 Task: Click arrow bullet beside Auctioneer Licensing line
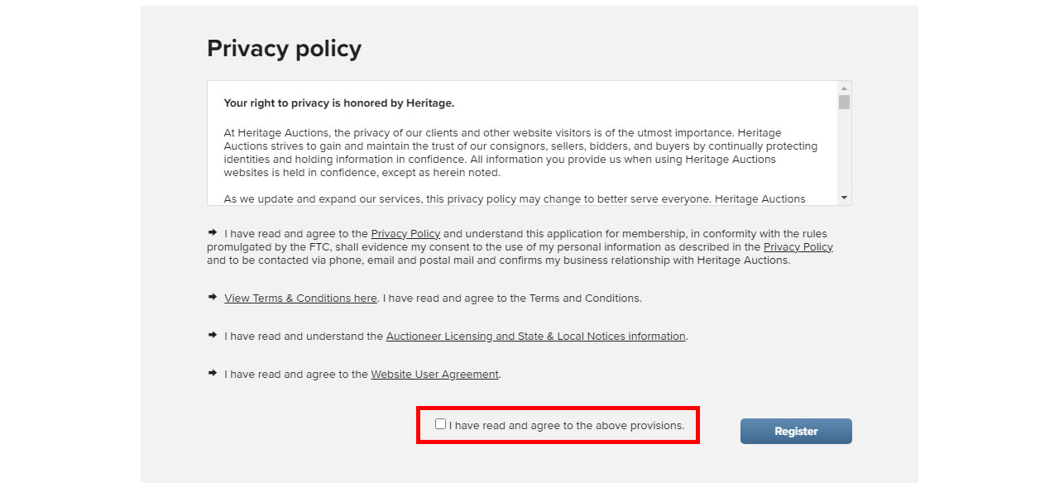point(213,335)
